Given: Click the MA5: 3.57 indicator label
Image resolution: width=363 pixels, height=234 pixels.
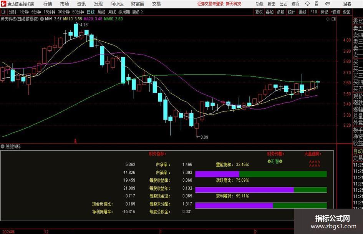Looking at the screenshot, I should pyautogui.click(x=53, y=19).
